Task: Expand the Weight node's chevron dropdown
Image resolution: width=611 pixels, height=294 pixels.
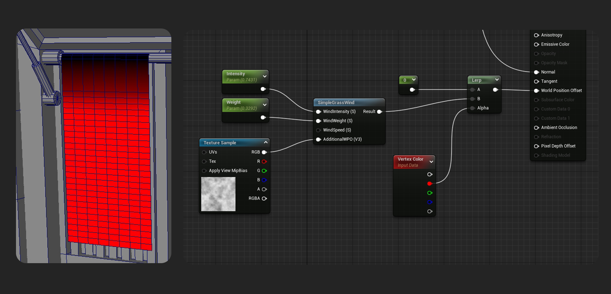Action: (x=265, y=105)
